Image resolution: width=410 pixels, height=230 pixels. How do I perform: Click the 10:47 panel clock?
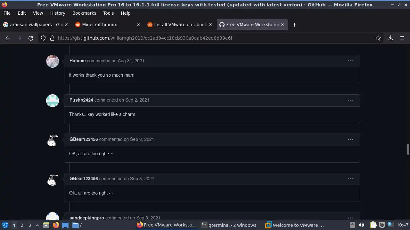pyautogui.click(x=402, y=225)
